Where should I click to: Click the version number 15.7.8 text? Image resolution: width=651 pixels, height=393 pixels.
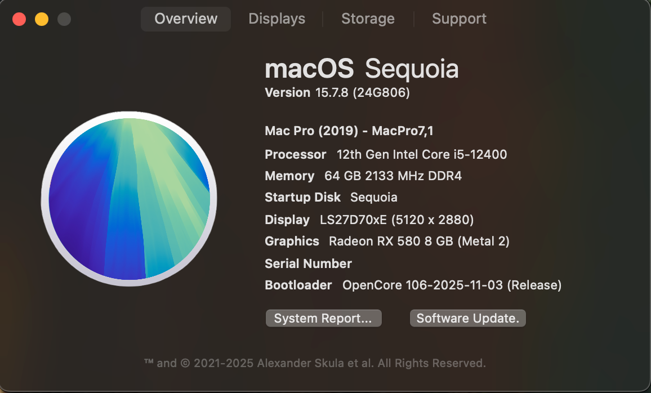(x=331, y=92)
